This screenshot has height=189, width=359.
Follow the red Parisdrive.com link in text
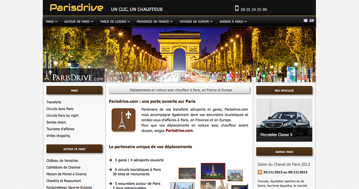179,130
